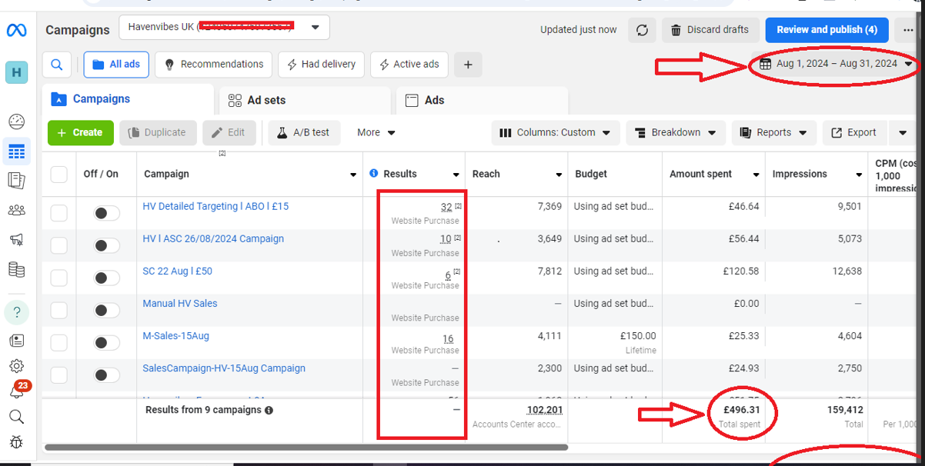Open the Campaign column sort arrow
The height and width of the screenshot is (466, 925).
coord(353,175)
